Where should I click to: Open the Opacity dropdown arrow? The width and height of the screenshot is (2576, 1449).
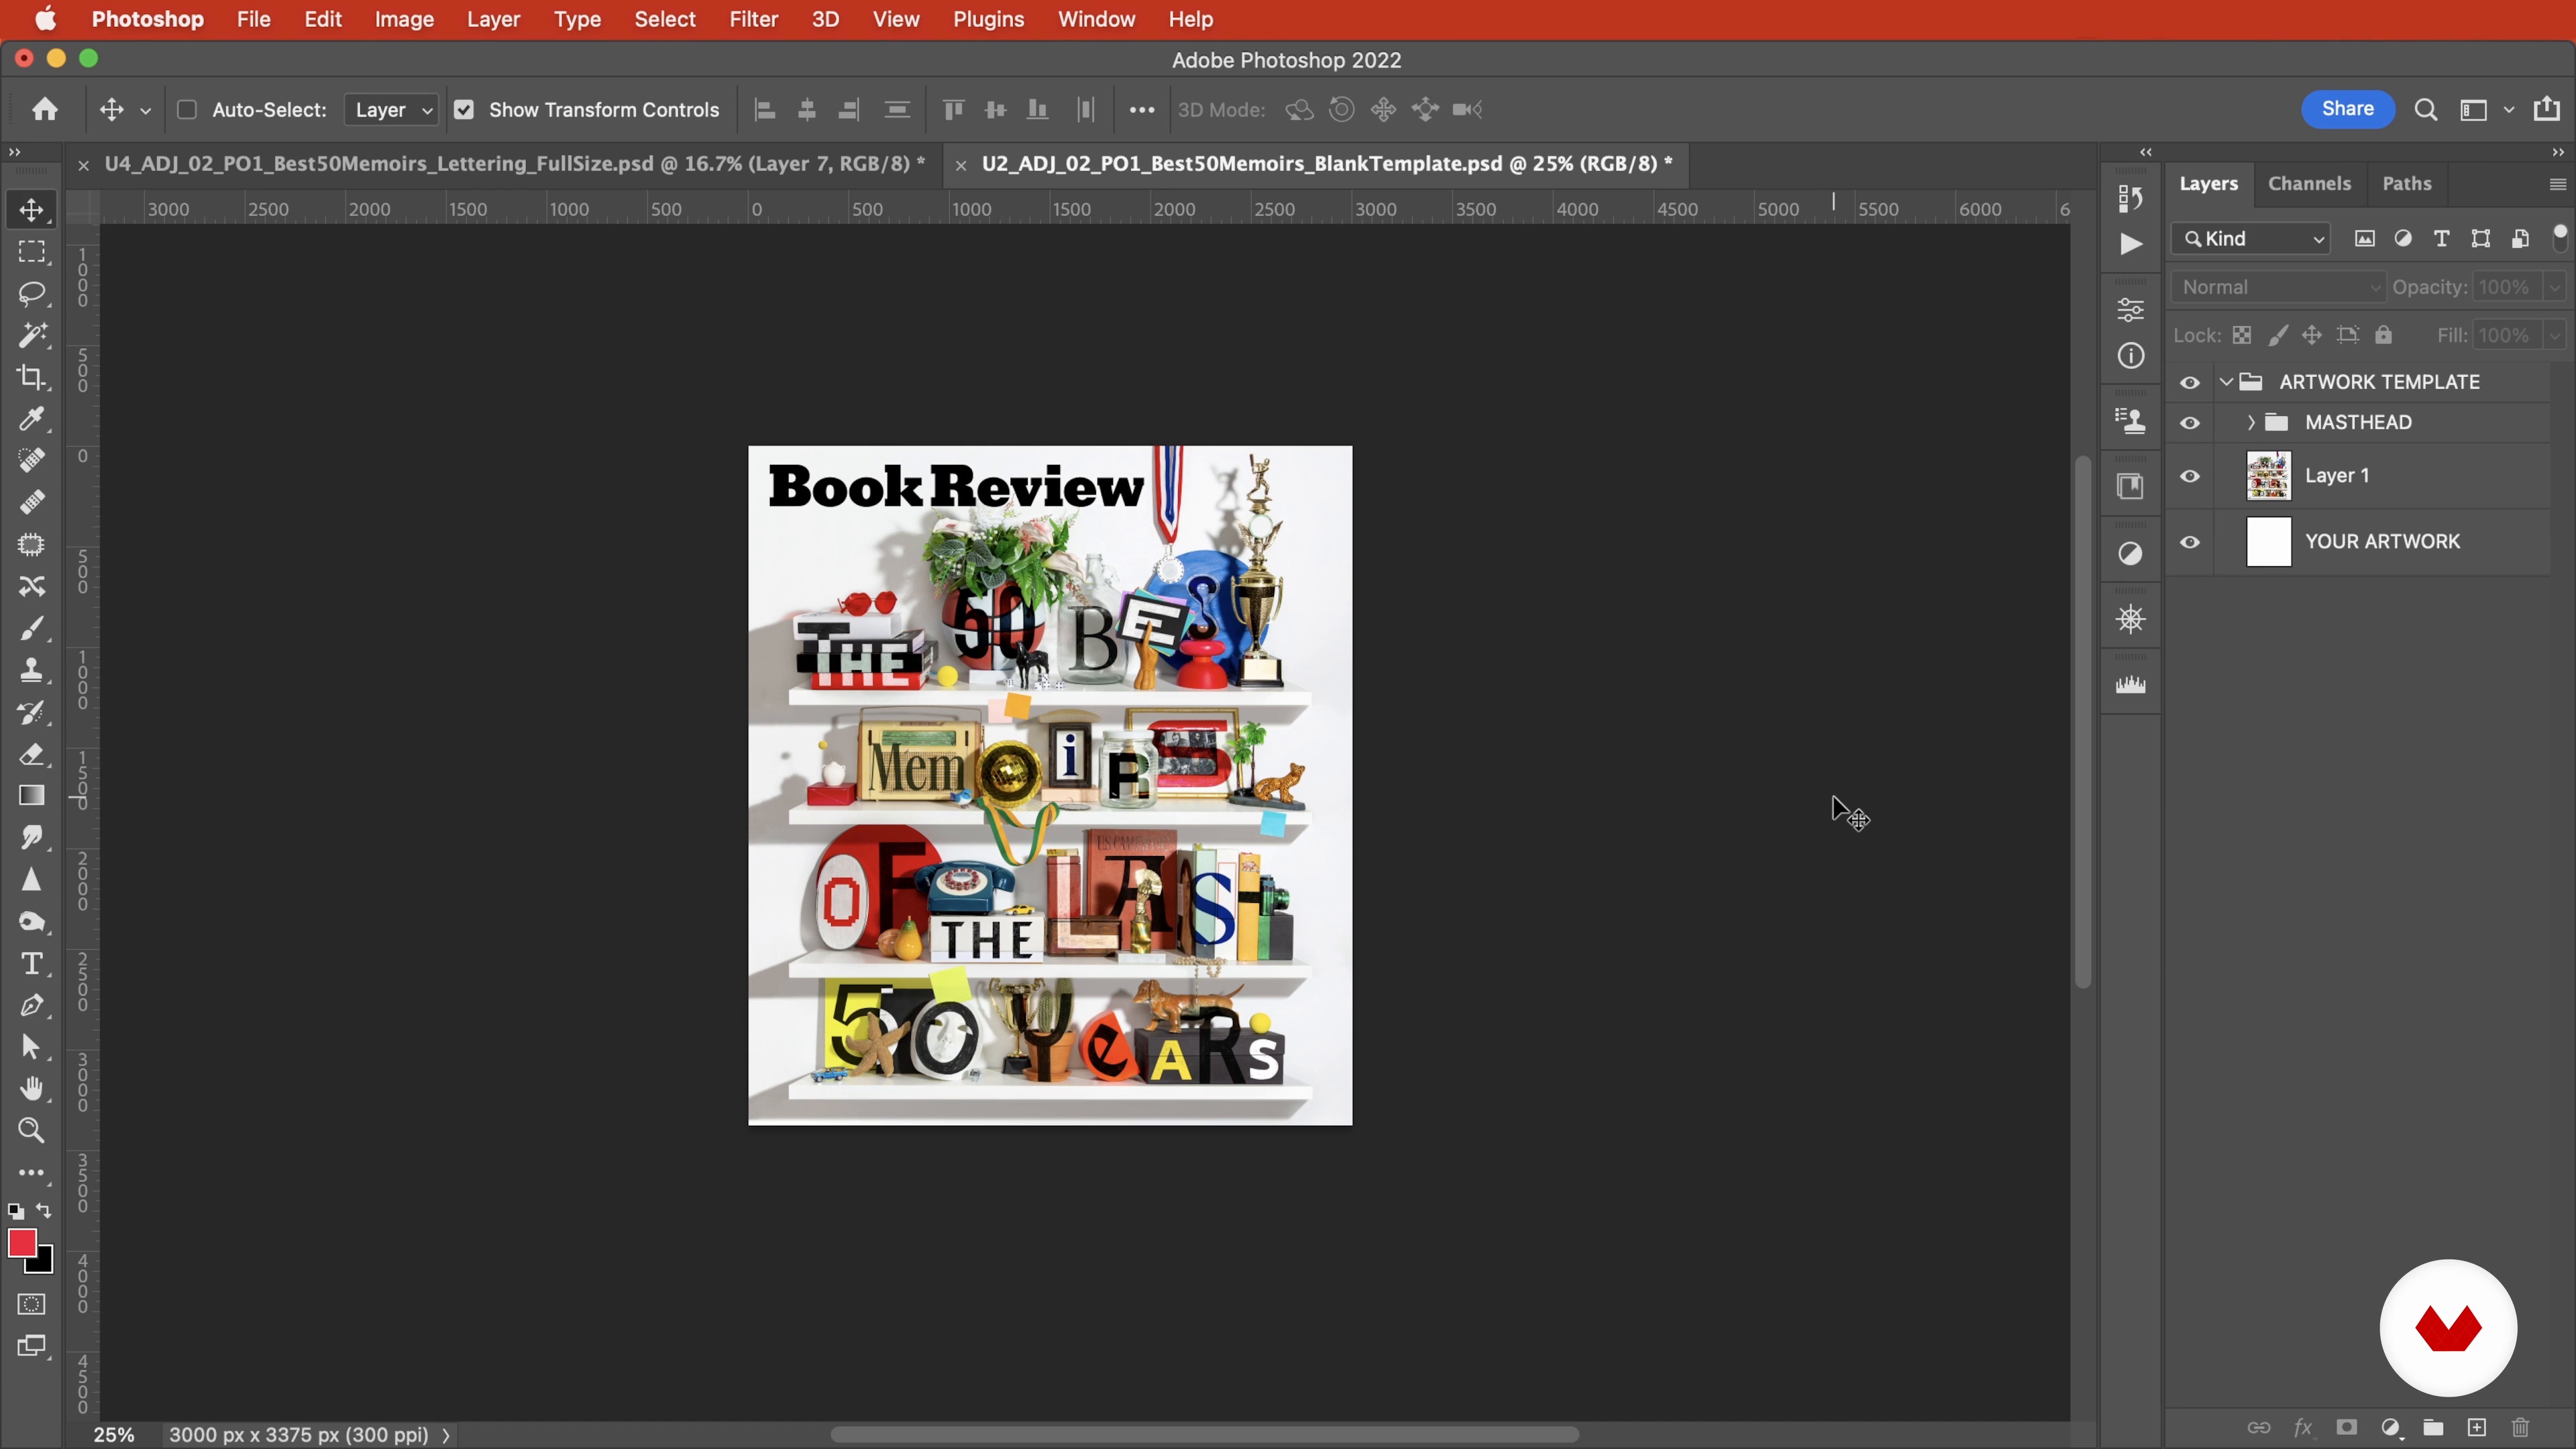point(2554,287)
